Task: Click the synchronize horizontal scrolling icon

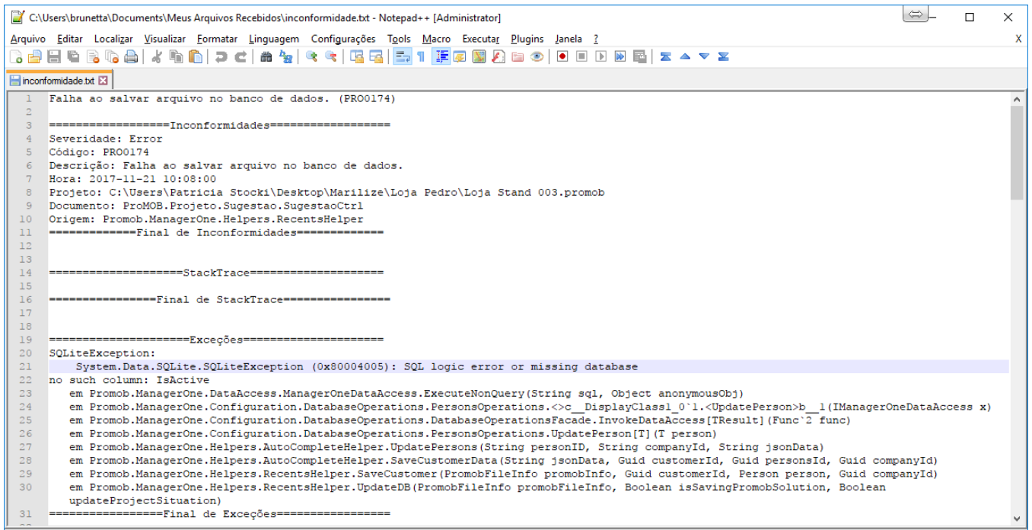Action: tap(376, 56)
